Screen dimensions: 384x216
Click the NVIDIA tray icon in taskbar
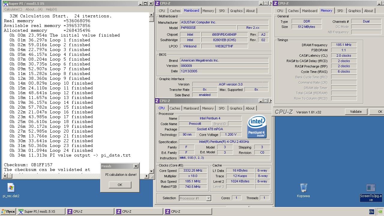(x=380, y=211)
